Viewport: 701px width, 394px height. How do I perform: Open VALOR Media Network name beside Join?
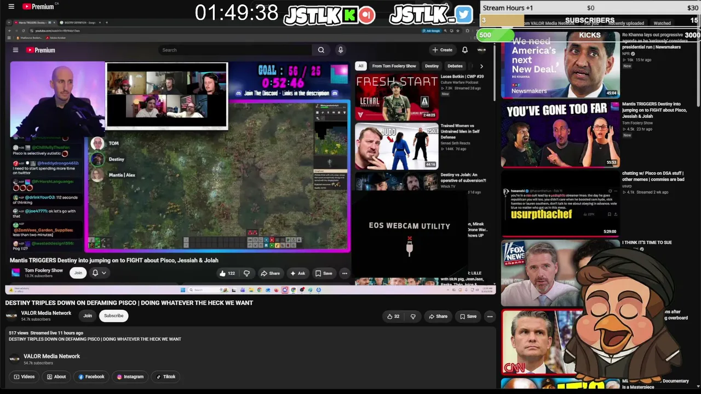[46, 313]
